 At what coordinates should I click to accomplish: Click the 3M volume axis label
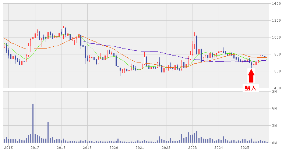(275, 126)
